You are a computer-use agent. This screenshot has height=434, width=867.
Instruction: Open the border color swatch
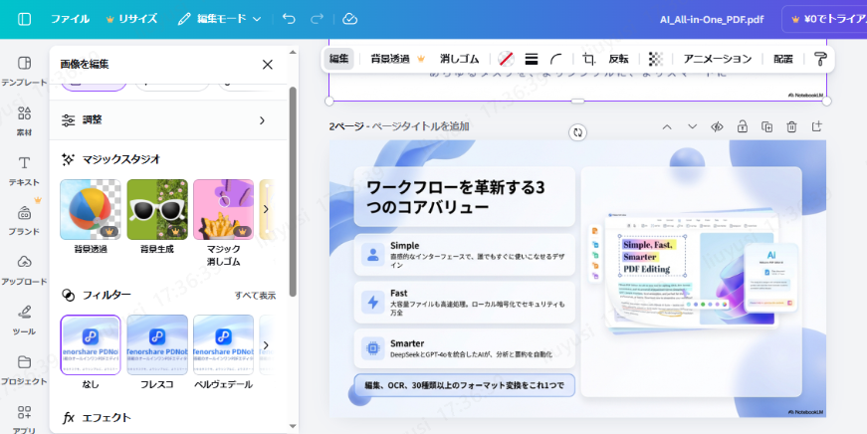506,59
